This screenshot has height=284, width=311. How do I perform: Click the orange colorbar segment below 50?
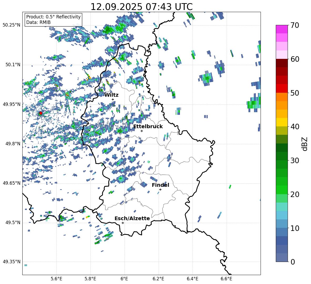[282, 97]
